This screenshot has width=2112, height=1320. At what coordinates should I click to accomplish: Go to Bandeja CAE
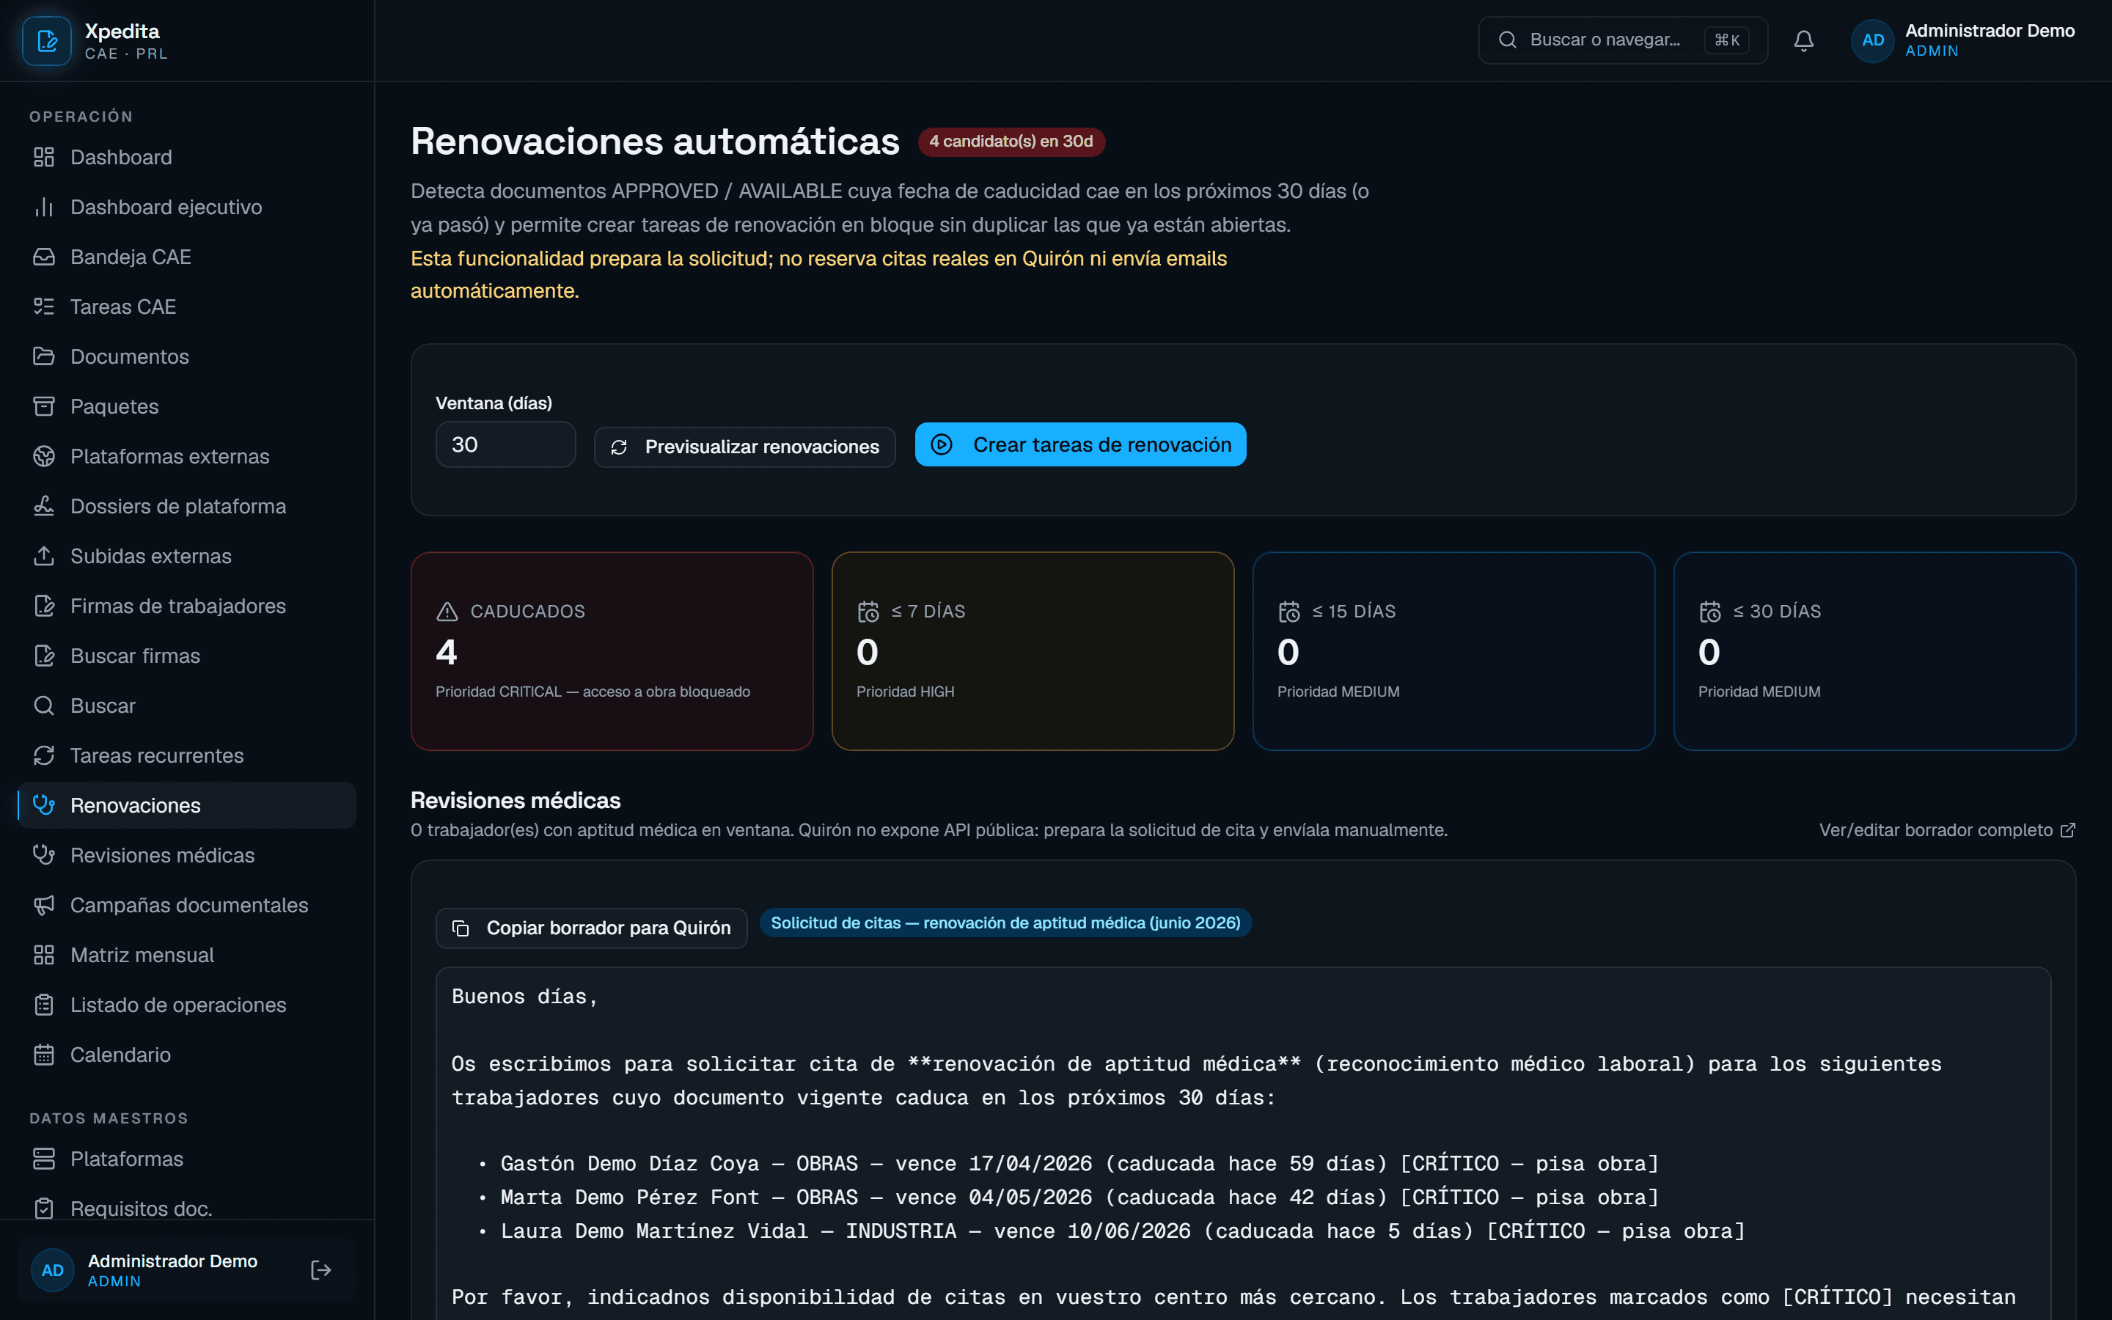(187, 257)
